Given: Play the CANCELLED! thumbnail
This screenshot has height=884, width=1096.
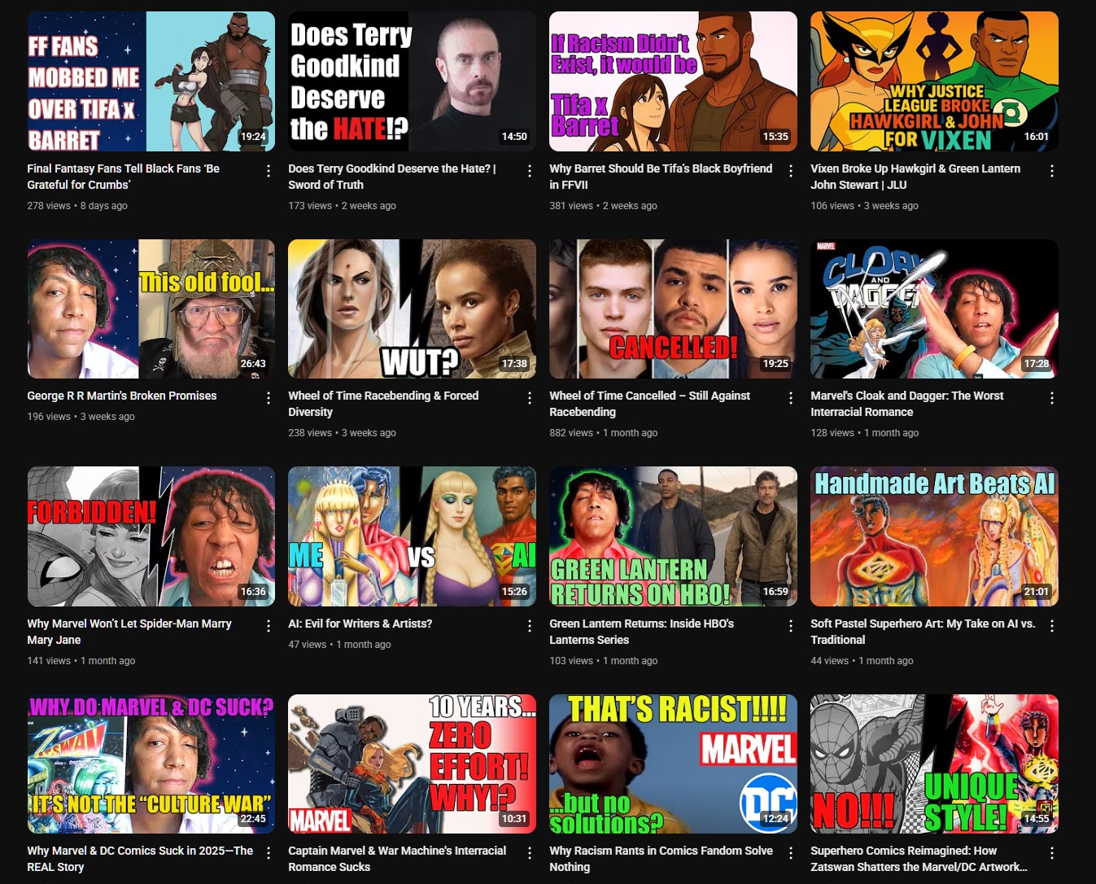Looking at the screenshot, I should 674,309.
